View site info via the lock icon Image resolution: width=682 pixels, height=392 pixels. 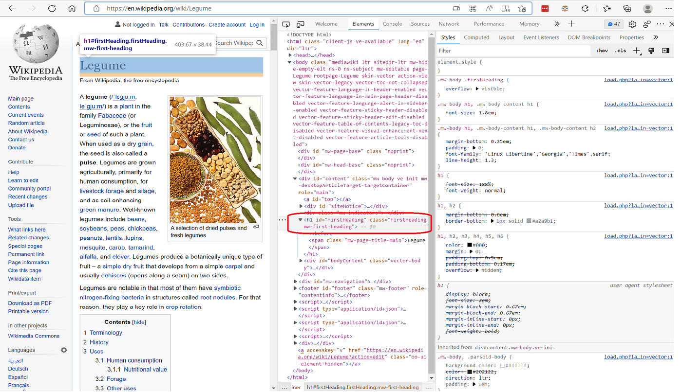(x=96, y=8)
